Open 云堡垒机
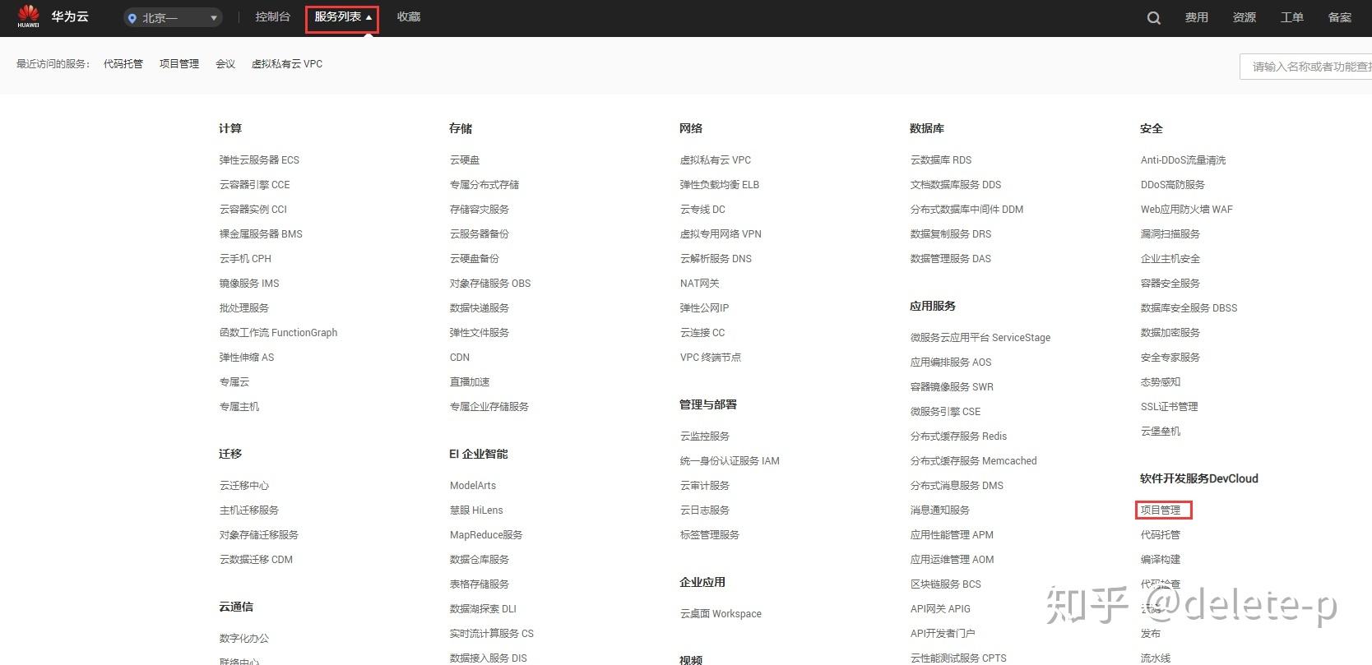This screenshot has height=665, width=1372. point(1161,432)
